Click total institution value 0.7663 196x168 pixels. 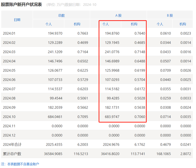click(x=83, y=33)
